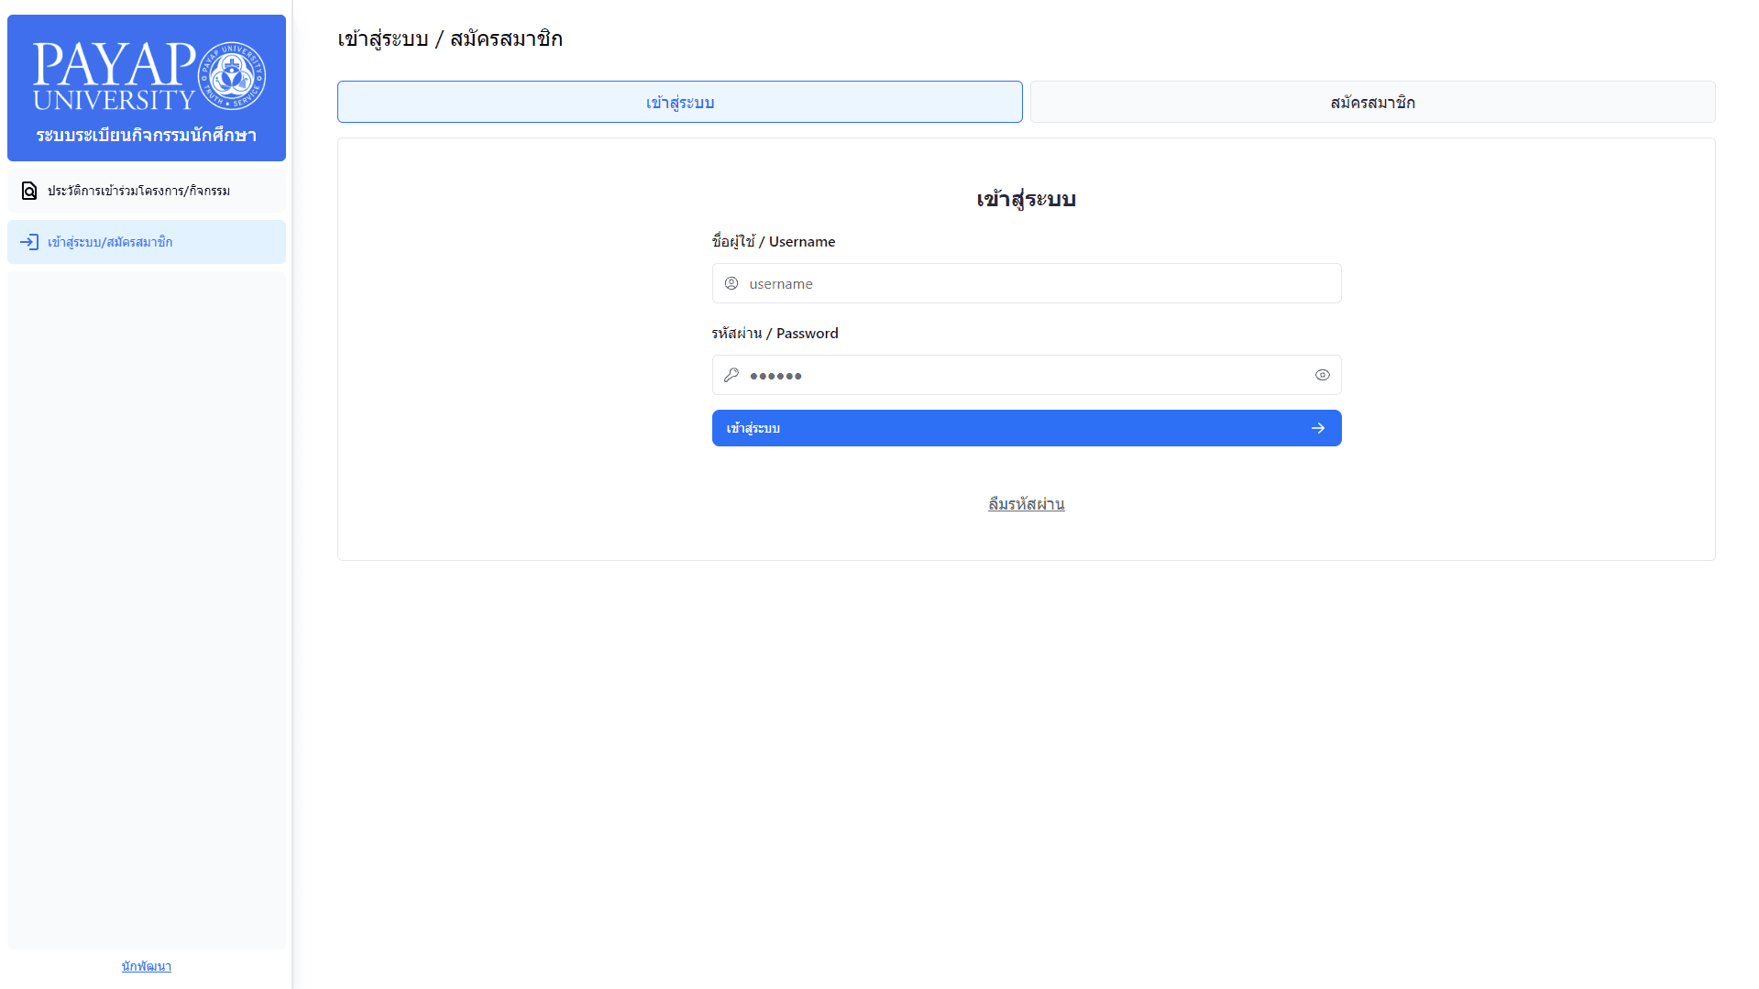The image size is (1759, 989).
Task: Click the activity history search document icon
Action: pos(29,191)
